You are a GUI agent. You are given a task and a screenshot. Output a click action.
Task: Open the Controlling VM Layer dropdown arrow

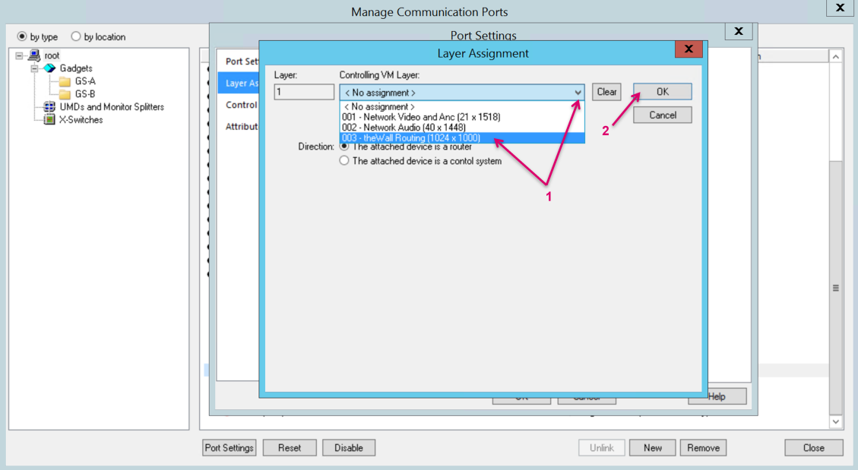click(578, 93)
